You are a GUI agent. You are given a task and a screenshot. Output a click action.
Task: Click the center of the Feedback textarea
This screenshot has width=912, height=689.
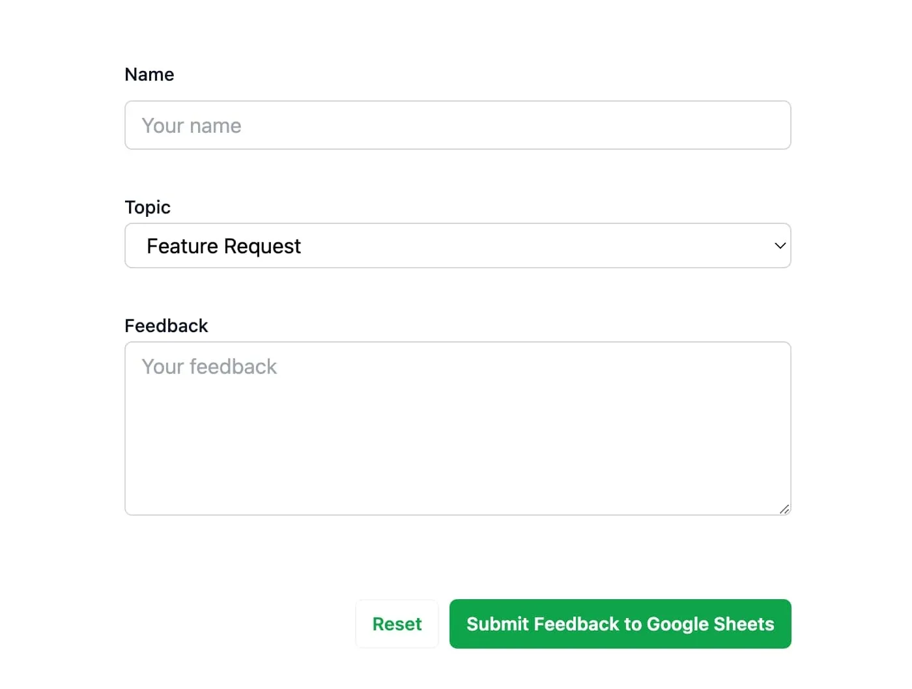pos(457,429)
